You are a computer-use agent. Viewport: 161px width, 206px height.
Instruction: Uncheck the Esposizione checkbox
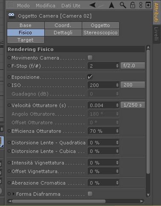pos(90,77)
